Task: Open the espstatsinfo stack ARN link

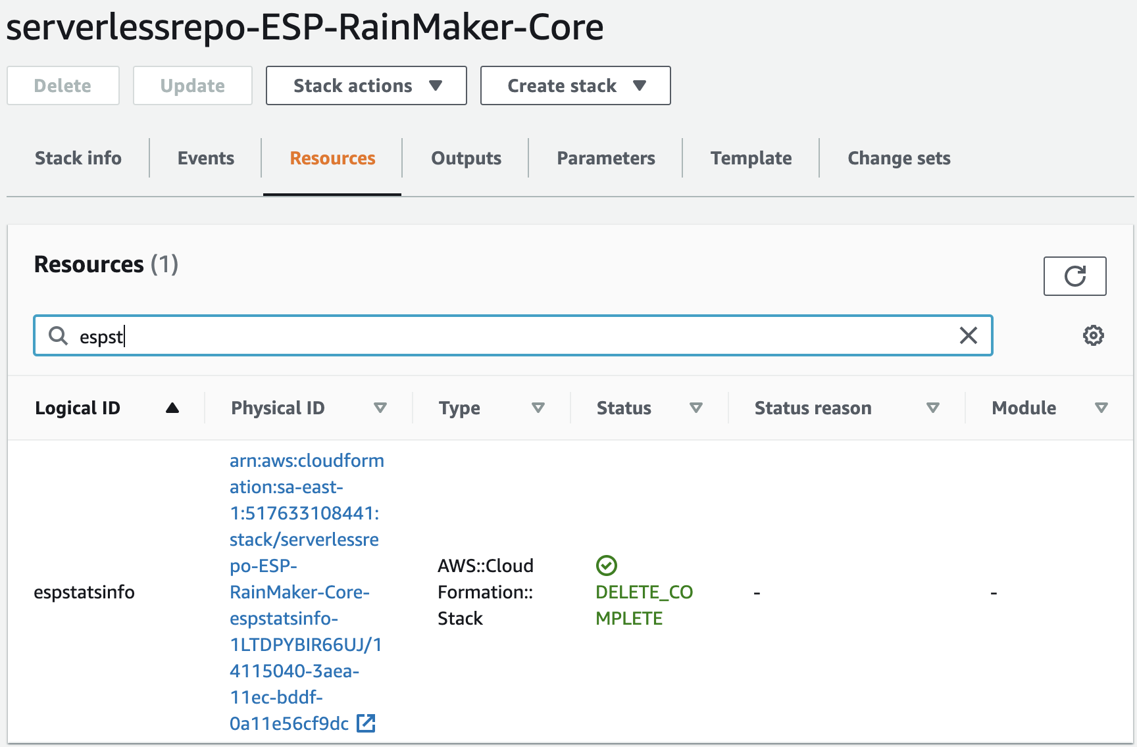Action: tap(306, 592)
